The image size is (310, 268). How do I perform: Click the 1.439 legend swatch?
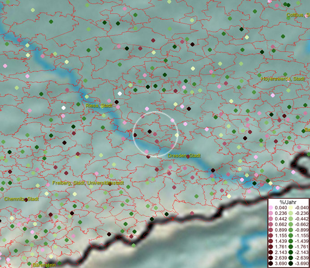click(x=271, y=241)
